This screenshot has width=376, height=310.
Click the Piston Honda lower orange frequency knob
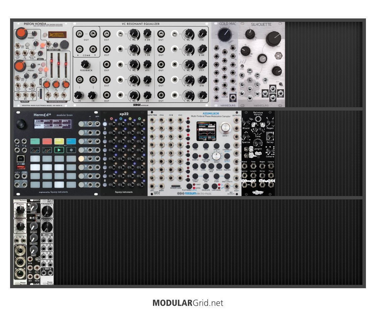tap(20, 66)
